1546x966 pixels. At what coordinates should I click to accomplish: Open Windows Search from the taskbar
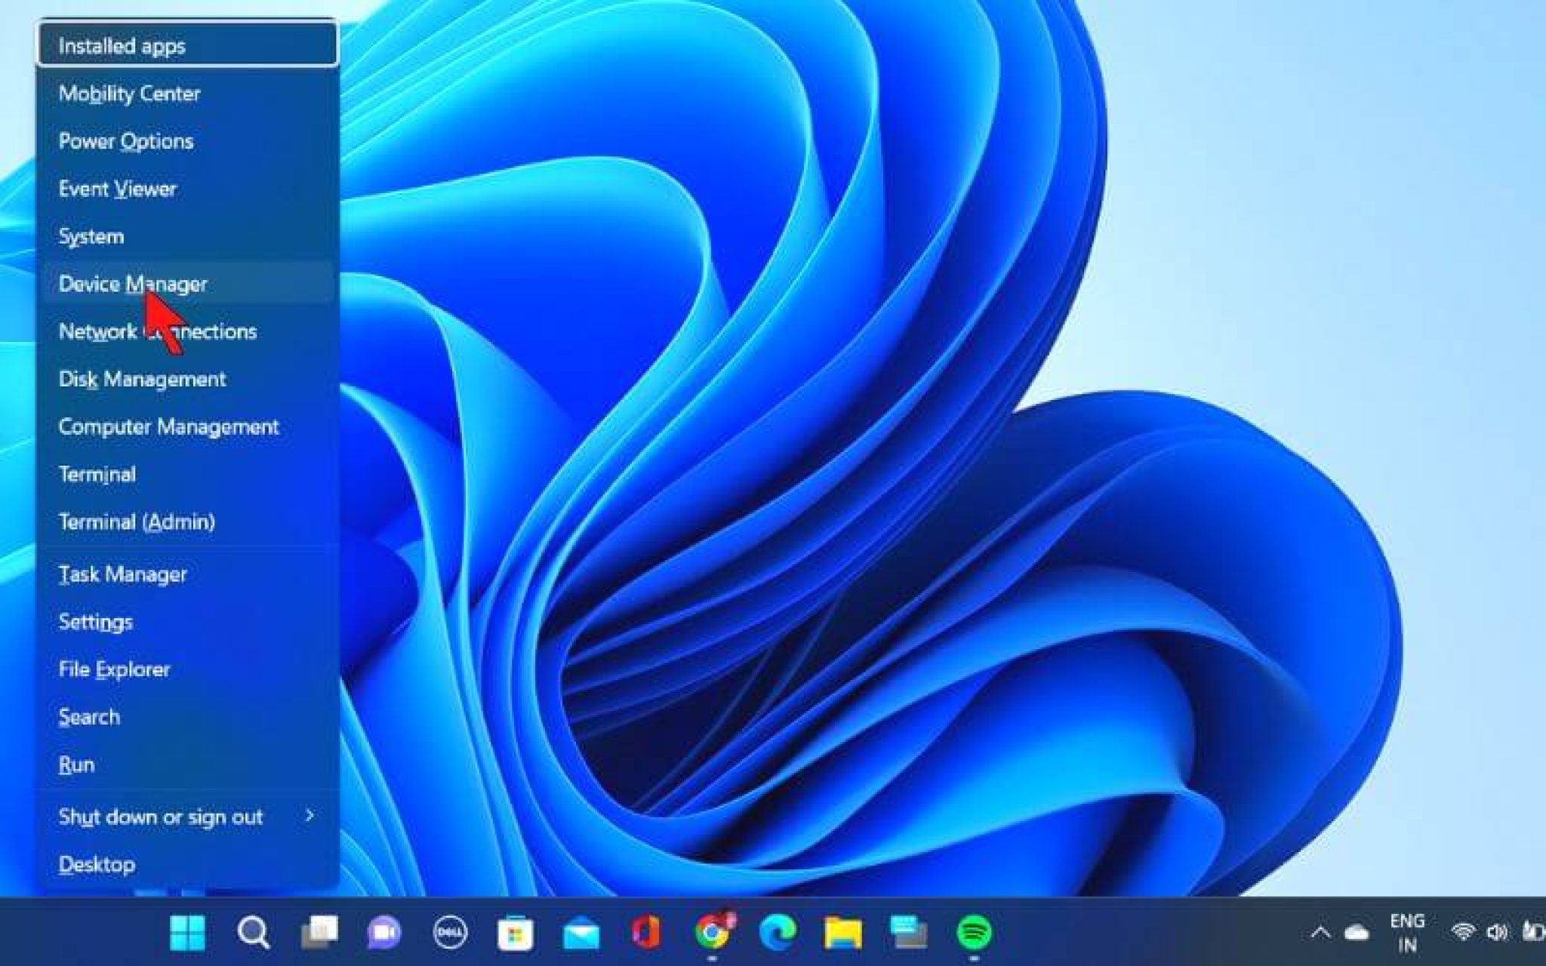pyautogui.click(x=252, y=931)
